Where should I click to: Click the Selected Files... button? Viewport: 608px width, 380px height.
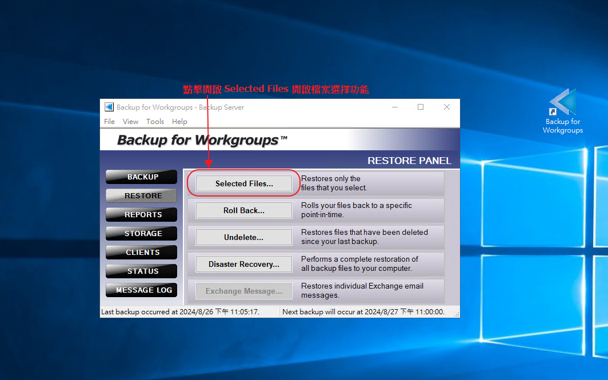tap(244, 183)
